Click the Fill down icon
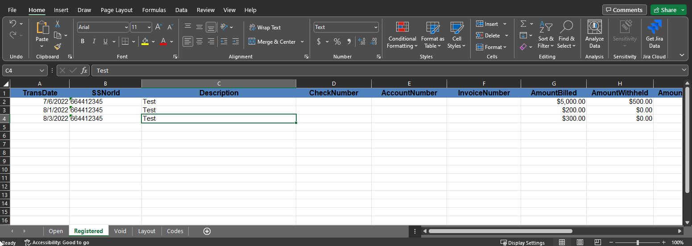This screenshot has width=692, height=246. pyautogui.click(x=523, y=35)
